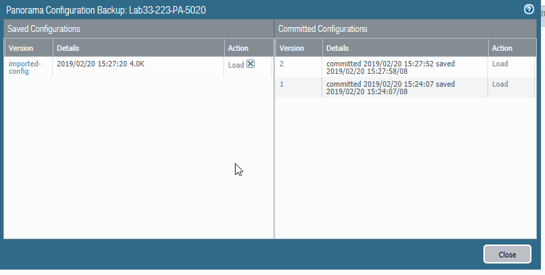Open the imported-config version link
Viewport: 545px width, 275px height.
[24, 68]
